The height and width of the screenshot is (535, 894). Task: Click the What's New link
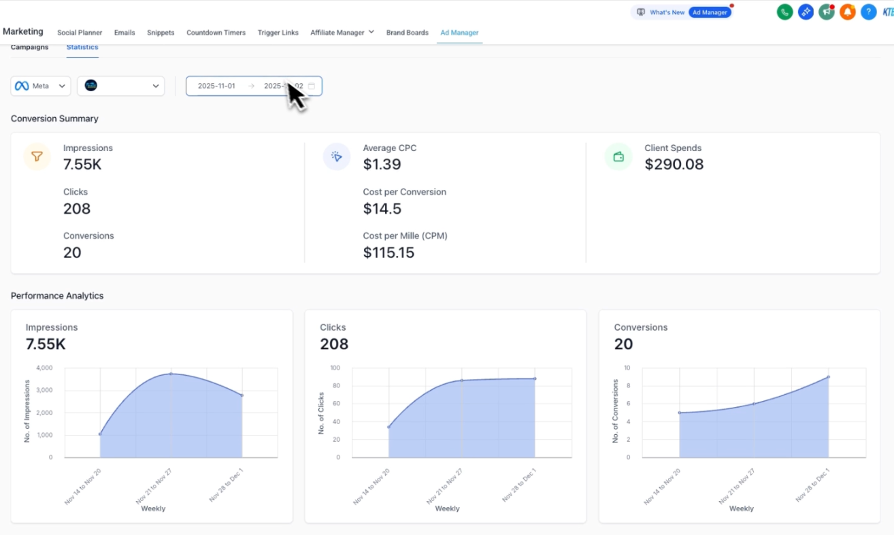[667, 12]
